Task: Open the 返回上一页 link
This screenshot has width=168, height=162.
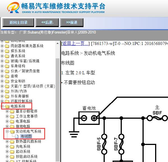Action: click(x=75, y=44)
